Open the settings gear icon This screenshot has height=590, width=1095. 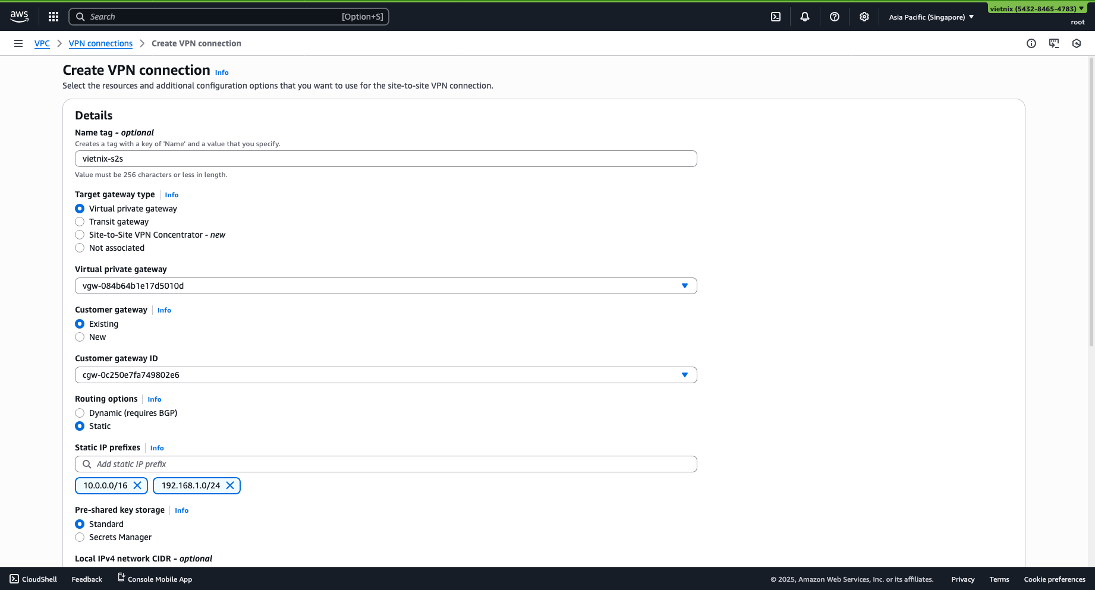(x=864, y=16)
